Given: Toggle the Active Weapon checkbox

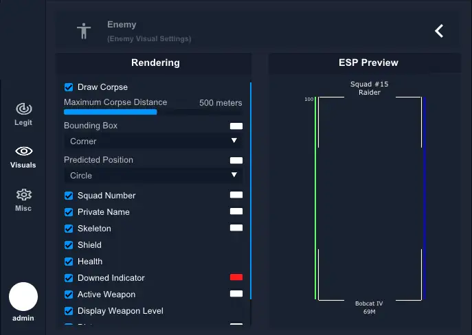Looking at the screenshot, I should point(69,294).
